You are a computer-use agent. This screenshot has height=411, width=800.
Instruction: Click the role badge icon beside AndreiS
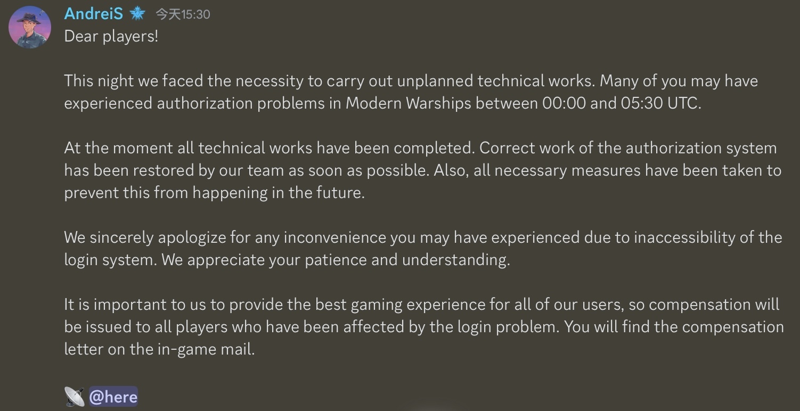click(137, 14)
